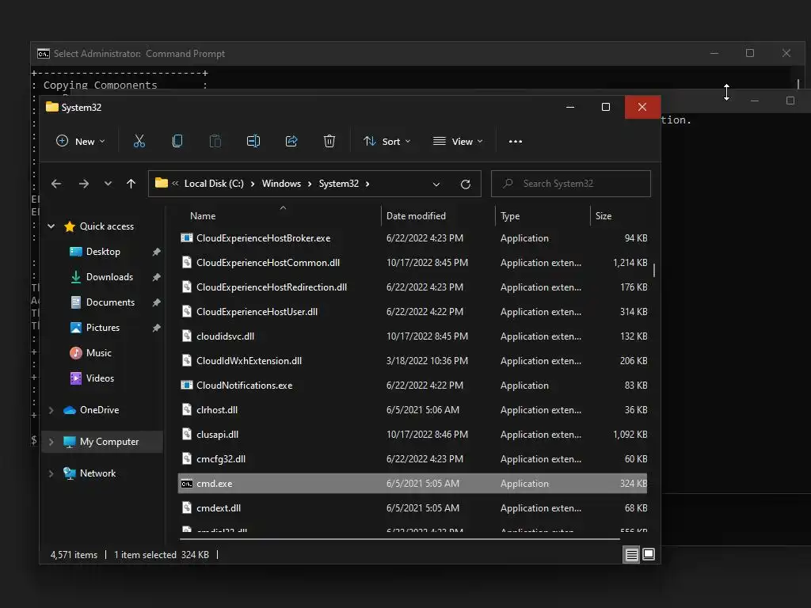Open the New dropdown menu
811x608 pixels.
[80, 141]
